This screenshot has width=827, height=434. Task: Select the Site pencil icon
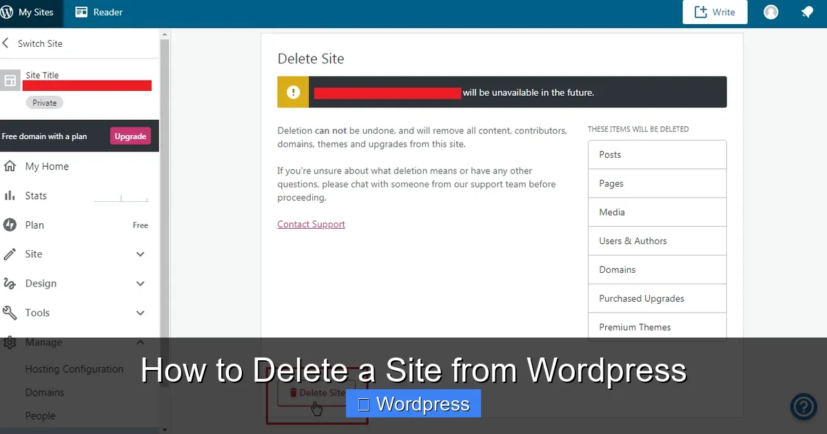10,254
